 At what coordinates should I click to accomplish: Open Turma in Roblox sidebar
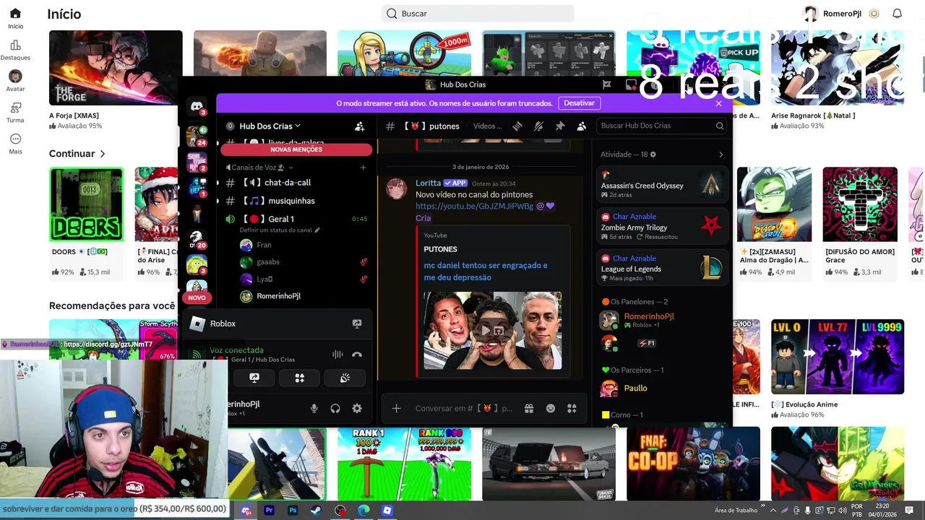[15, 112]
